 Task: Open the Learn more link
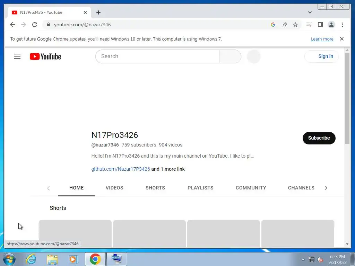click(x=322, y=39)
